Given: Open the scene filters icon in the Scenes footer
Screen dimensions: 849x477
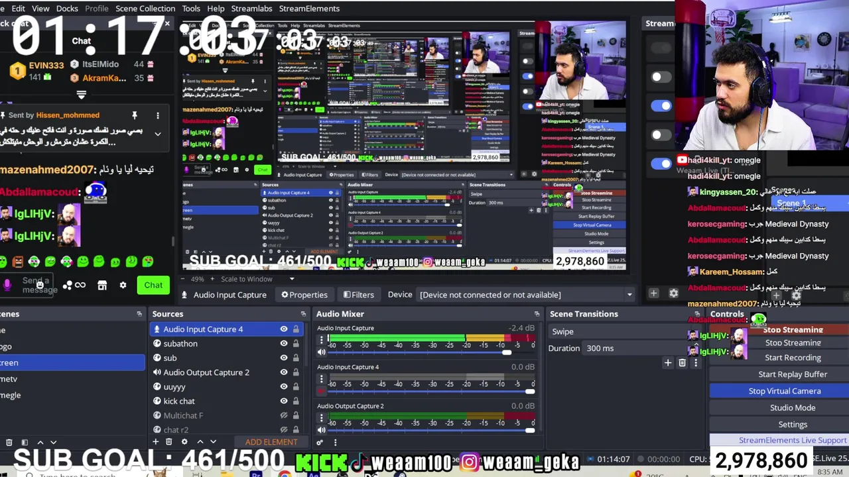Looking at the screenshot, I should 25,442.
